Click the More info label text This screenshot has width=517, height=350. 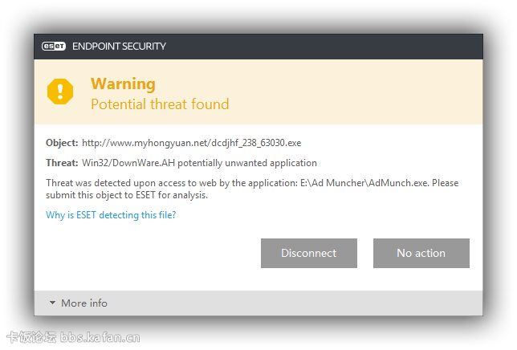84,303
